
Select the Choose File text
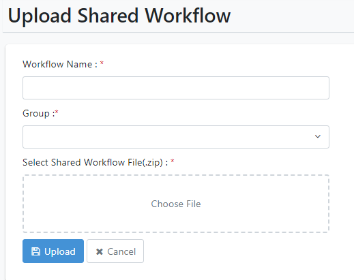[x=176, y=204]
